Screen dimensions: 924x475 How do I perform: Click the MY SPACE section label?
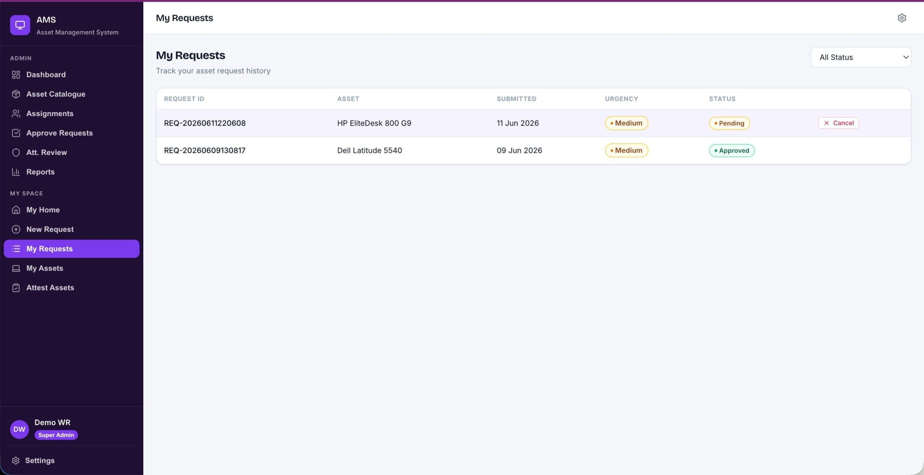coord(26,194)
